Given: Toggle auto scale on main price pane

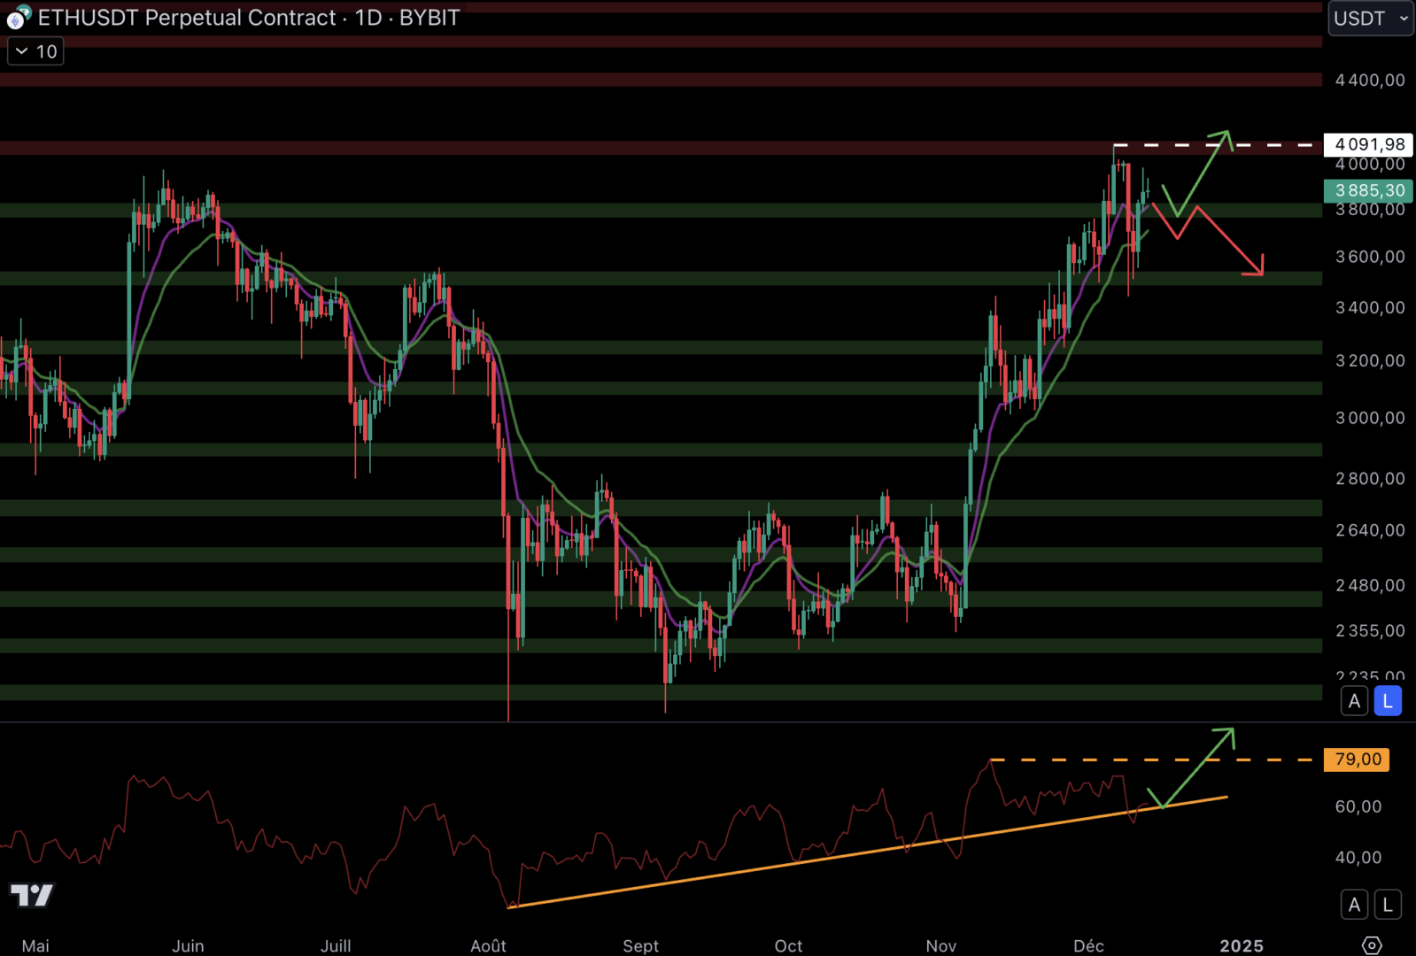Looking at the screenshot, I should tap(1353, 701).
